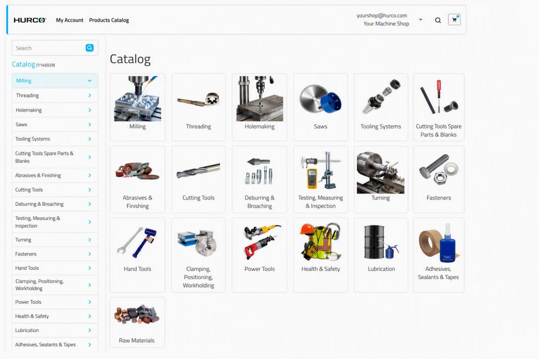This screenshot has height=359, width=539.
Task: Select Milling text in sidebar
Action: (x=24, y=81)
